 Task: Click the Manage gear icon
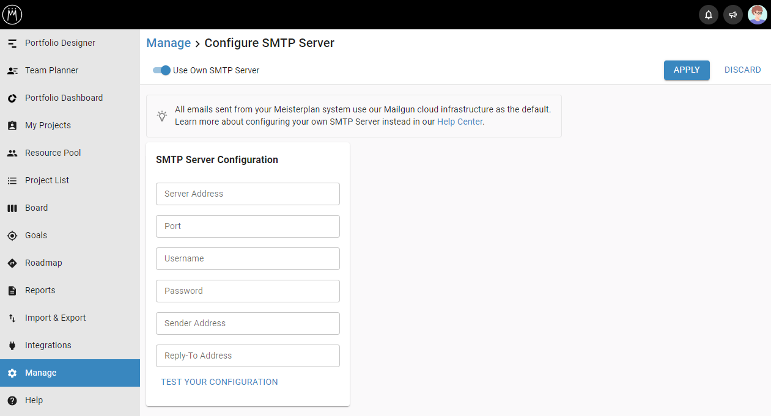pyautogui.click(x=12, y=373)
